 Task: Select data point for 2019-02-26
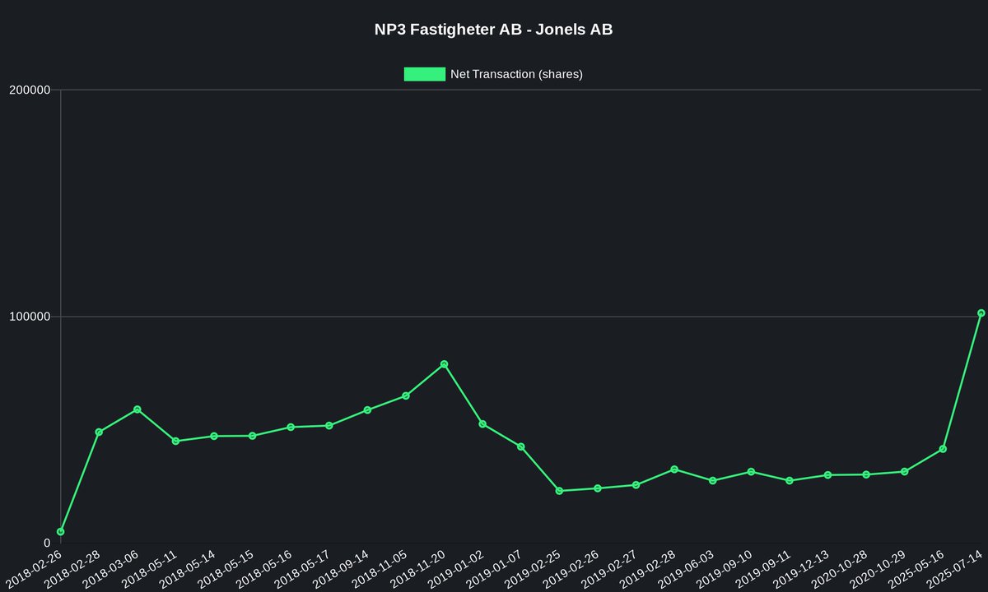[598, 488]
